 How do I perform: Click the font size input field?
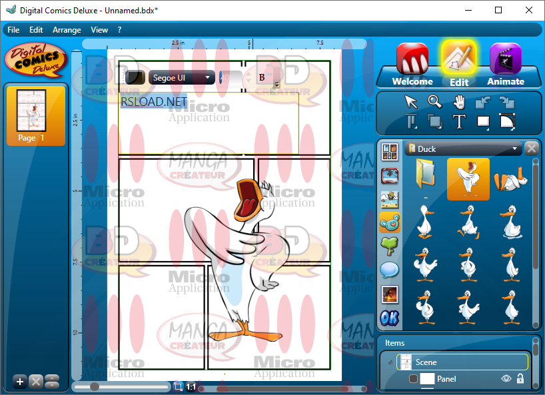(231, 77)
